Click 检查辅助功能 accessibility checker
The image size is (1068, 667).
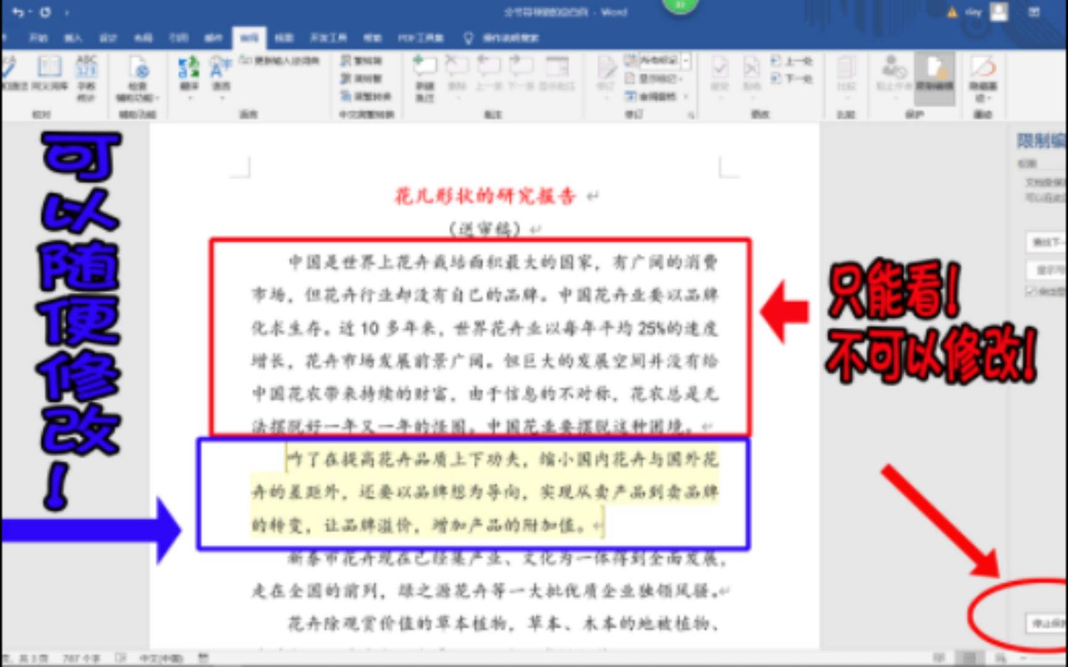tap(138, 78)
